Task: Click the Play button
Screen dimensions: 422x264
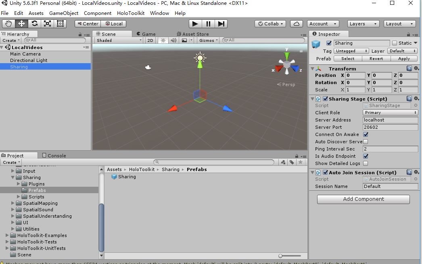Action: tap(195, 24)
